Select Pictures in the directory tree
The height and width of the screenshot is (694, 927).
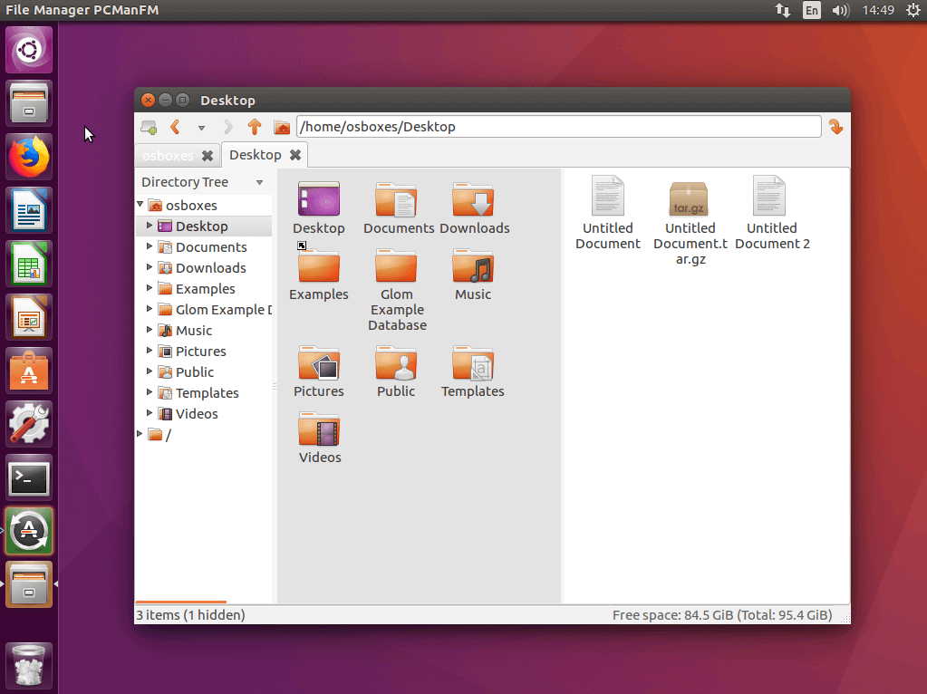(x=200, y=352)
